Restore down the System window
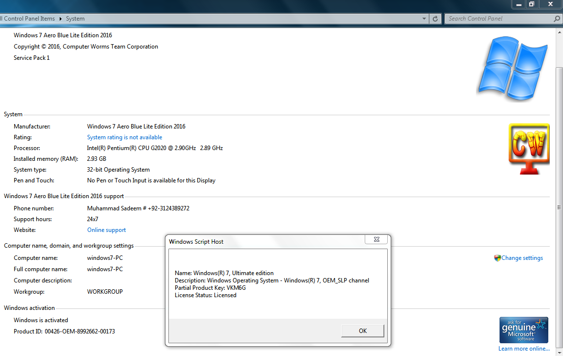This screenshot has width=563, height=356. tap(531, 4)
